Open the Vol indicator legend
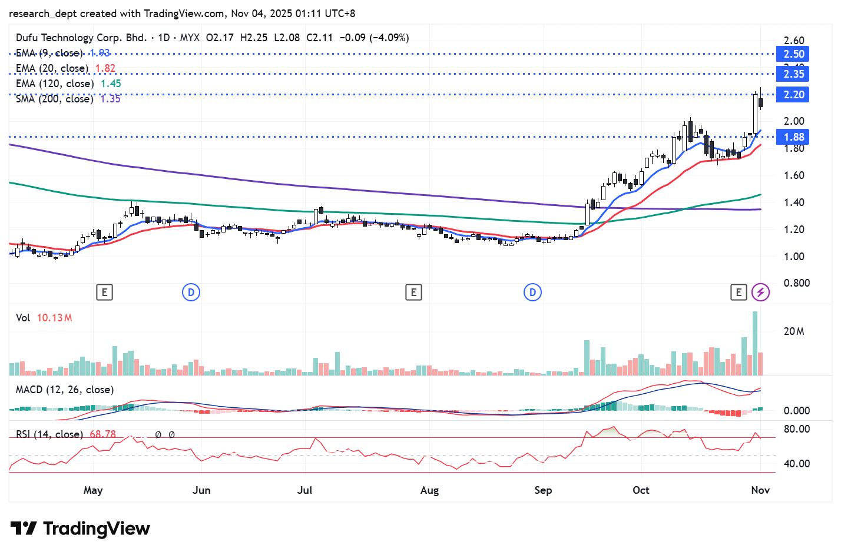The height and width of the screenshot is (555, 841). (23, 318)
